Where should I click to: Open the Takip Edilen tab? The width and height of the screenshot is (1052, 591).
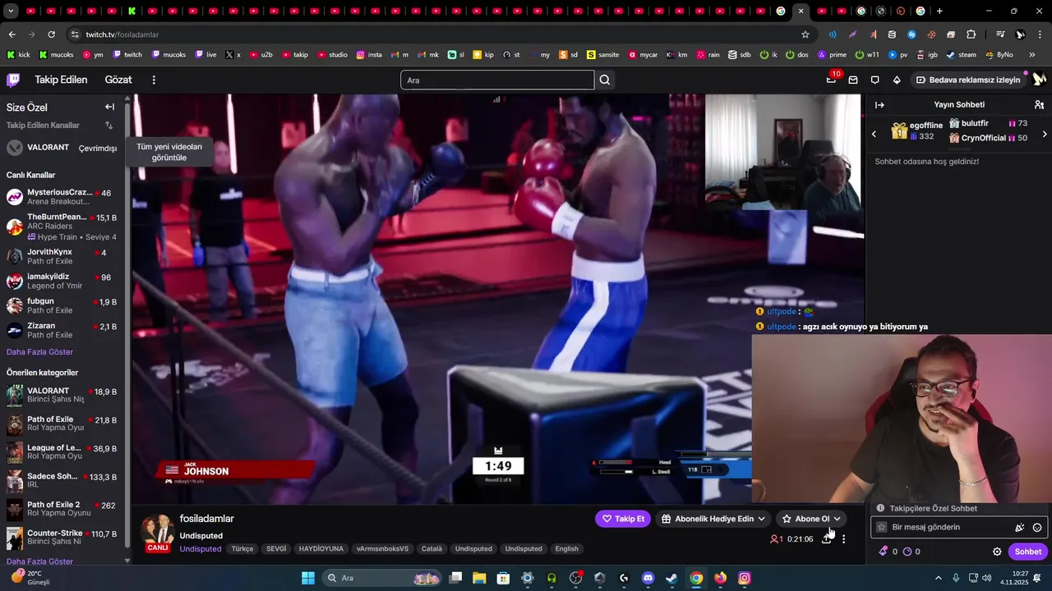coord(61,80)
